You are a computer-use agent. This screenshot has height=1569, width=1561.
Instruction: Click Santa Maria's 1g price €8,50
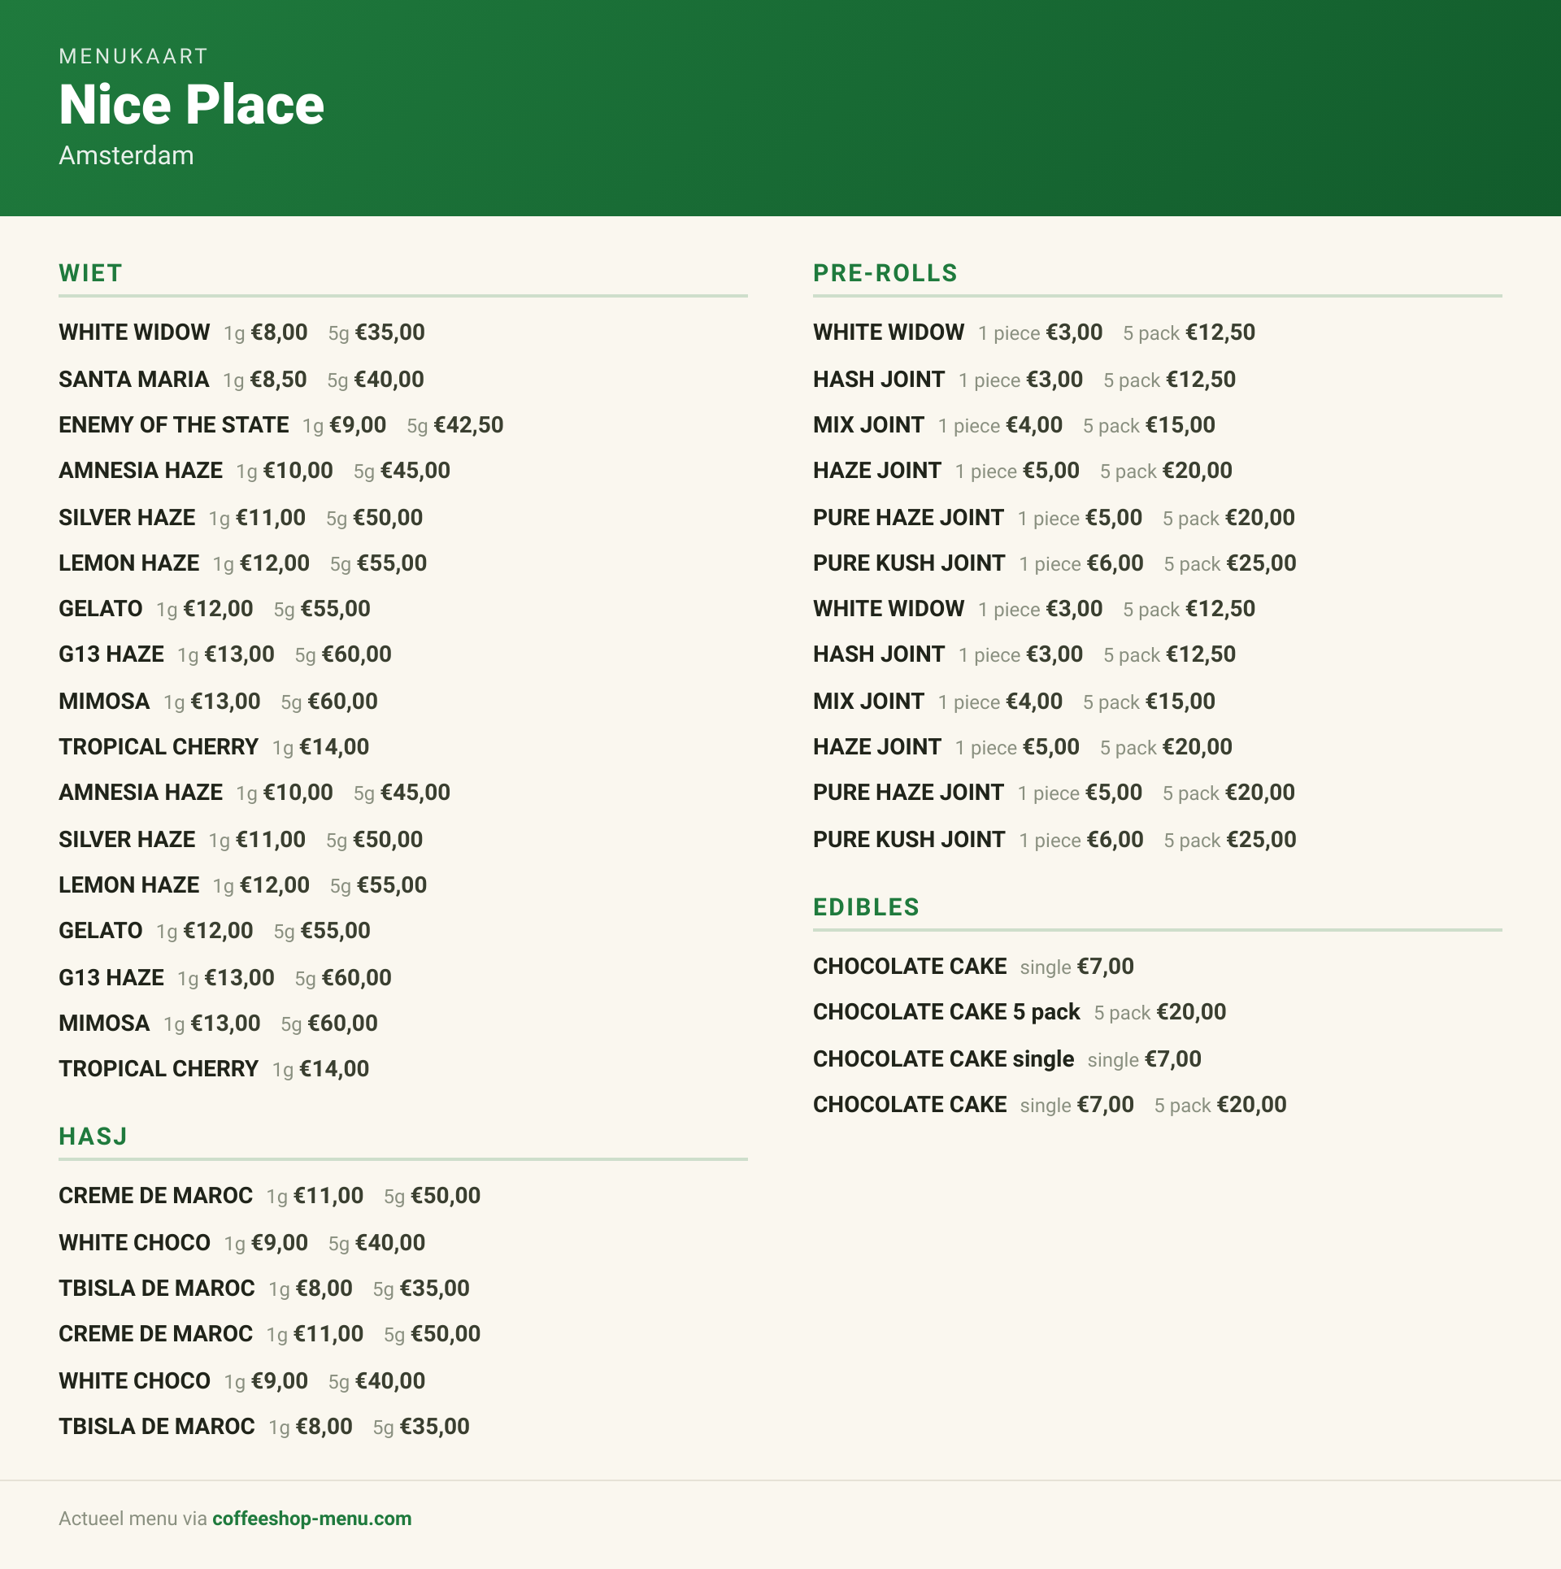(279, 380)
